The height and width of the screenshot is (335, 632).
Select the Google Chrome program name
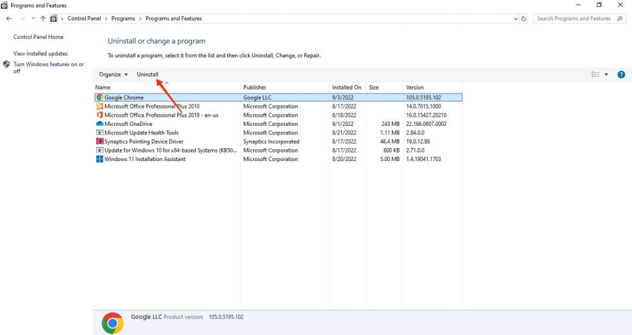(x=123, y=97)
